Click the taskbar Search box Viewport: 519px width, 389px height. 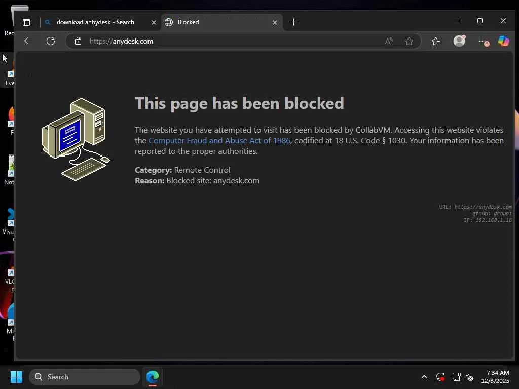tap(85, 377)
